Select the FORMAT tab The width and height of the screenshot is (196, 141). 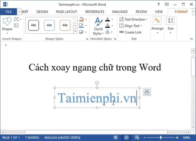click(x=181, y=12)
